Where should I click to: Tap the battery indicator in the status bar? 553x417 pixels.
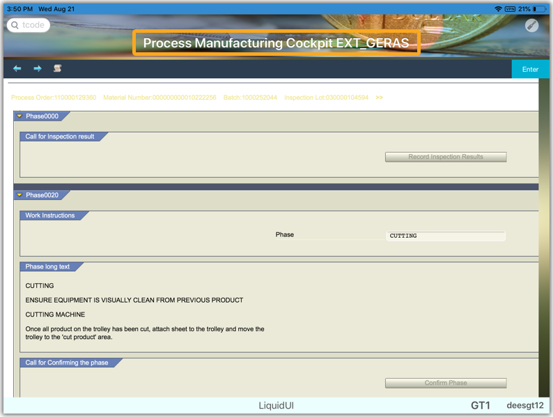coord(539,8)
